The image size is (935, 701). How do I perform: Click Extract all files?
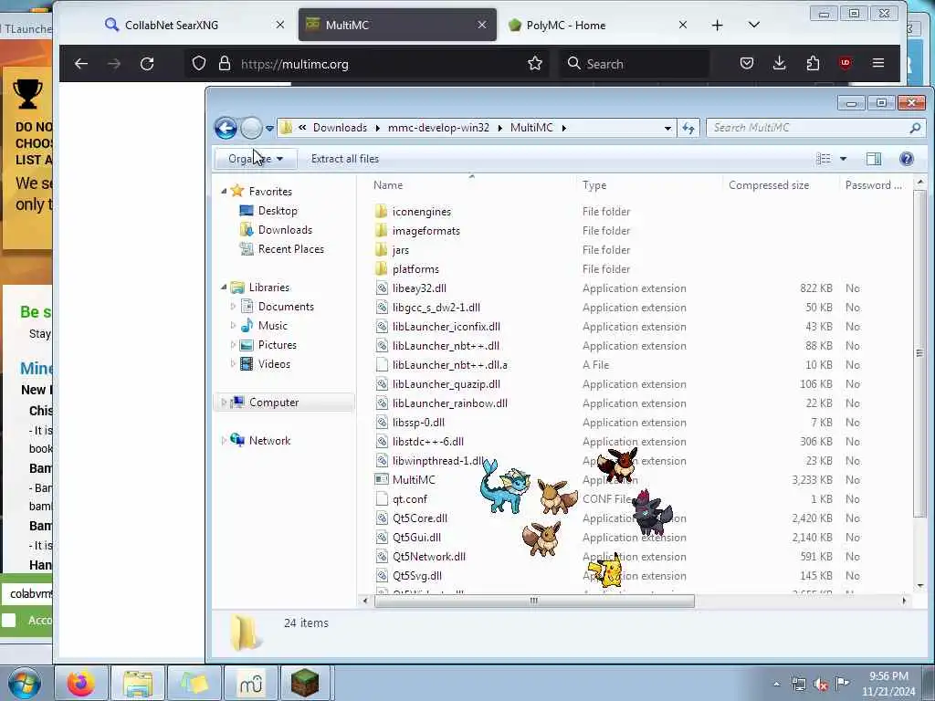tap(344, 159)
